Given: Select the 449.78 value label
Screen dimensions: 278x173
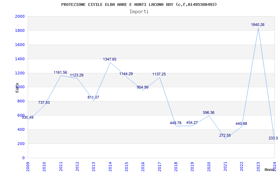Looking at the screenshot, I should (x=175, y=123).
